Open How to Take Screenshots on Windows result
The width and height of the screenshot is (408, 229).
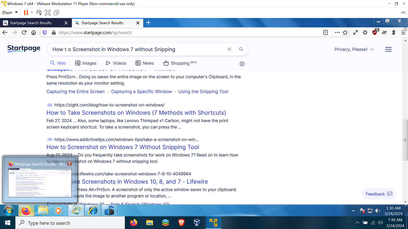point(136,113)
